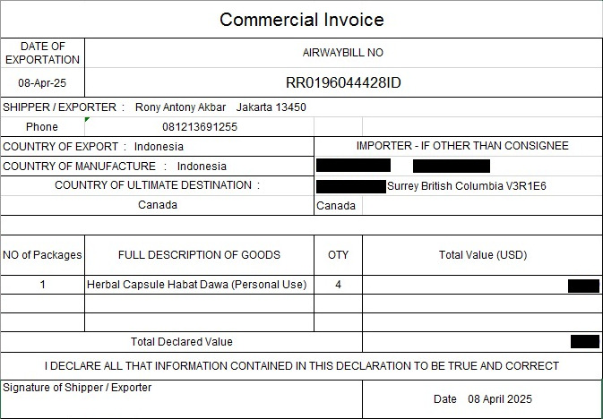Click the Shipper / Exporter row
Viewport: 603px width, 419px height.
click(x=301, y=107)
